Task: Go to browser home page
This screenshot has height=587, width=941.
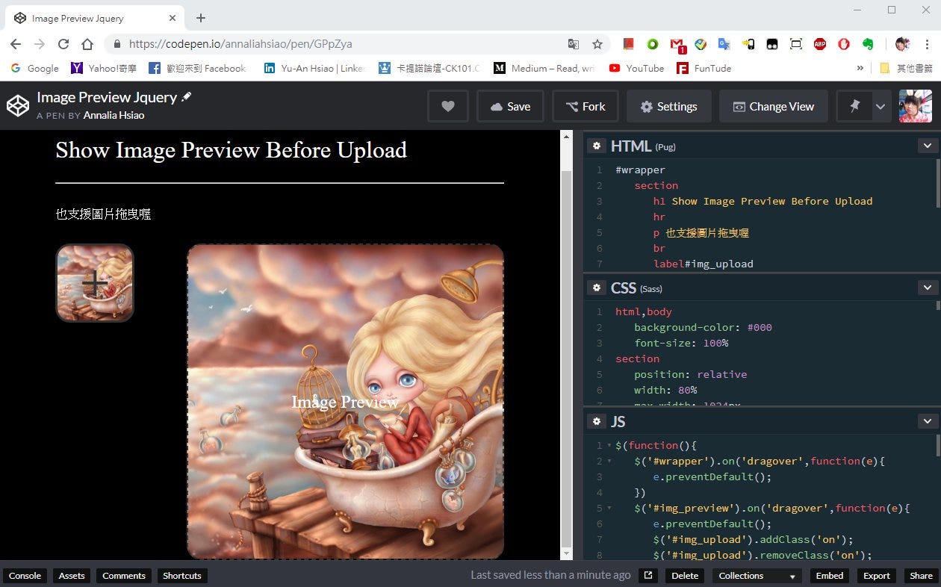Action: tap(87, 44)
